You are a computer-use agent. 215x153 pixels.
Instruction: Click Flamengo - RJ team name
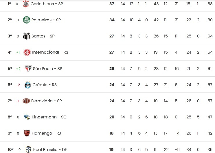click(x=46, y=133)
